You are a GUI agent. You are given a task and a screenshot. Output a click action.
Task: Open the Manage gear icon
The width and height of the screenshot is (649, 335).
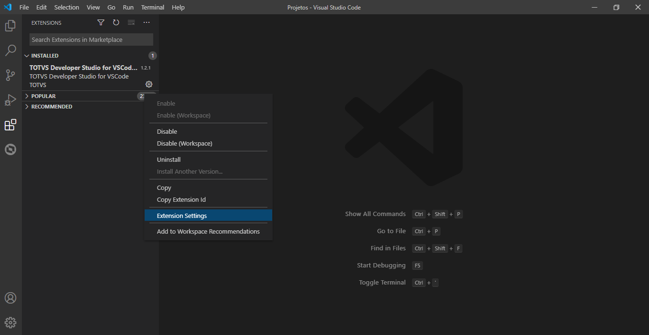point(10,322)
